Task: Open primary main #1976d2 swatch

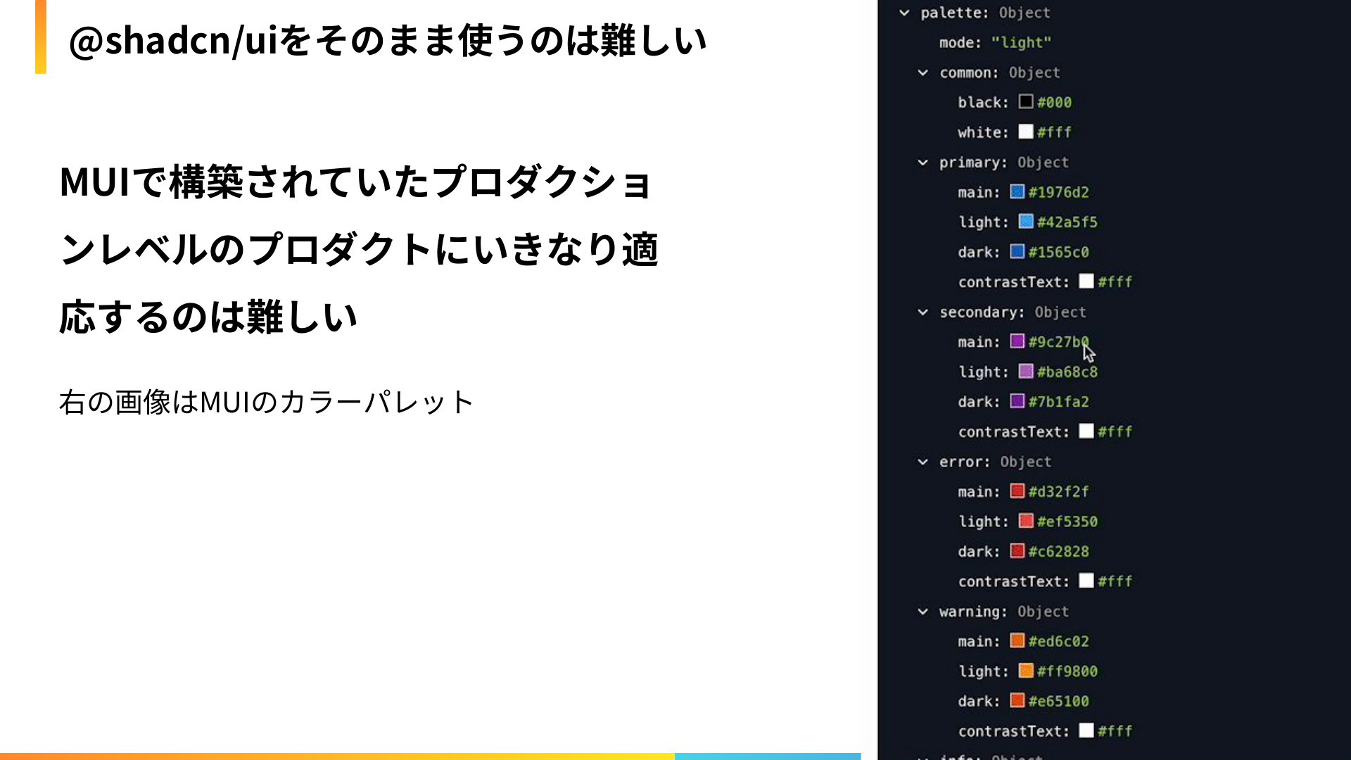Action: pyautogui.click(x=1017, y=191)
